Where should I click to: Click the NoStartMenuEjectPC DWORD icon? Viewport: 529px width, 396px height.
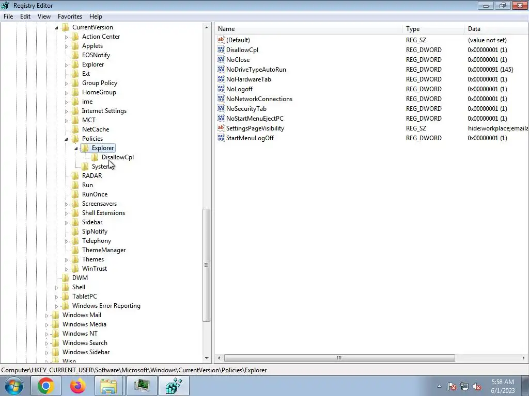[221, 118]
